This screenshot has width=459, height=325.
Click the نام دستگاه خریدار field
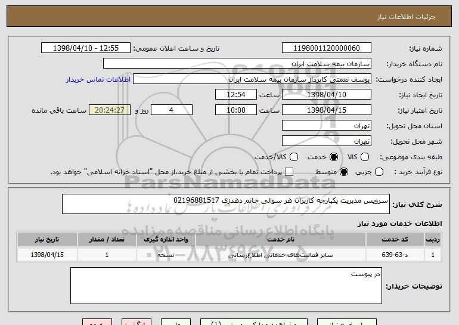tap(237, 64)
